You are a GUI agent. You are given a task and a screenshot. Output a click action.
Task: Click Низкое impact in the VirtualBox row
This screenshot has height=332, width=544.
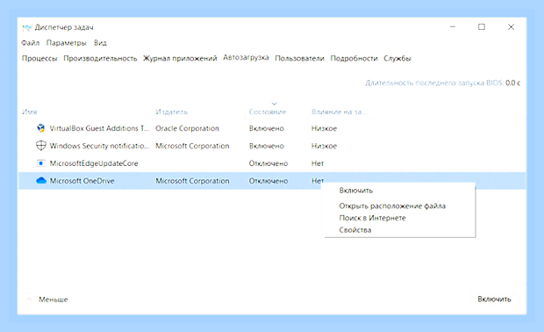click(x=324, y=128)
